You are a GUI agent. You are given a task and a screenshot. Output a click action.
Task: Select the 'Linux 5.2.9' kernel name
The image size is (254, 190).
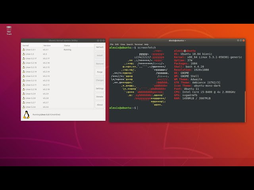[31, 94]
